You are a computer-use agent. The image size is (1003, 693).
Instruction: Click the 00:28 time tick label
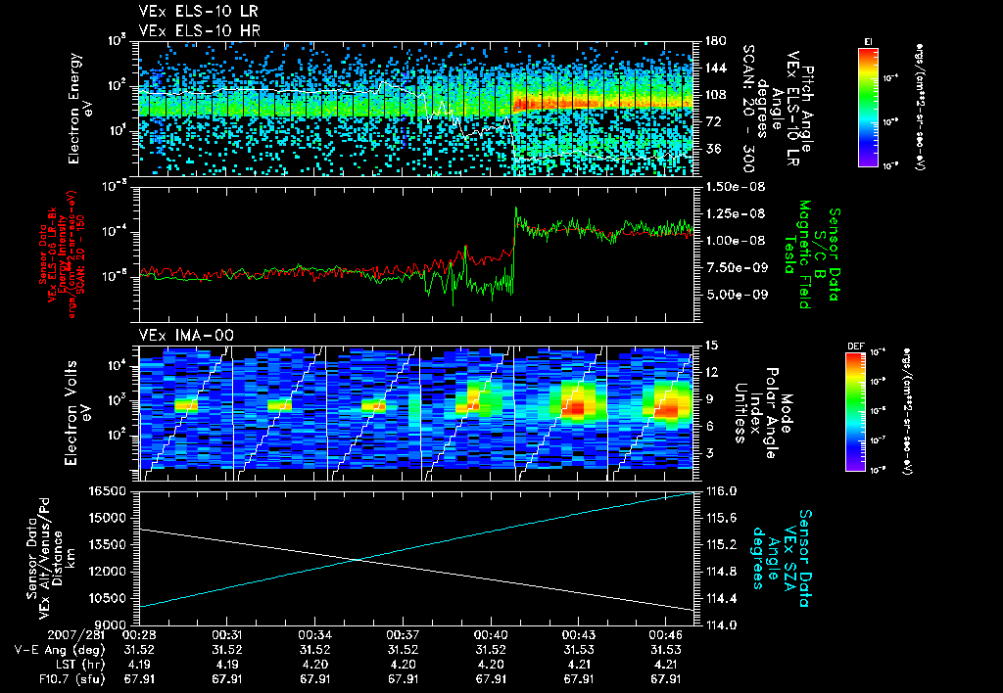(x=139, y=635)
